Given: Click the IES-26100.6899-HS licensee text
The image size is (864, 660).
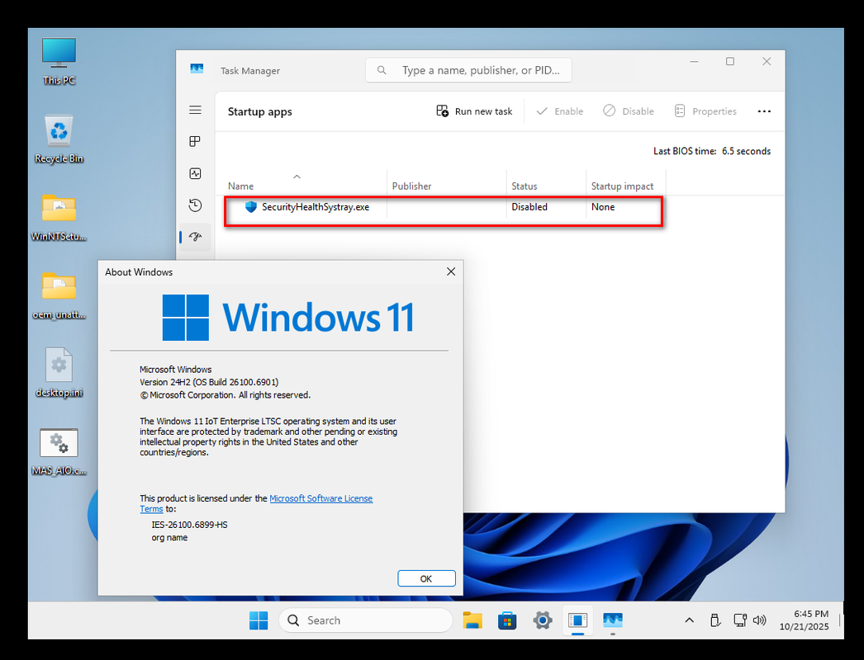Looking at the screenshot, I should 189,525.
